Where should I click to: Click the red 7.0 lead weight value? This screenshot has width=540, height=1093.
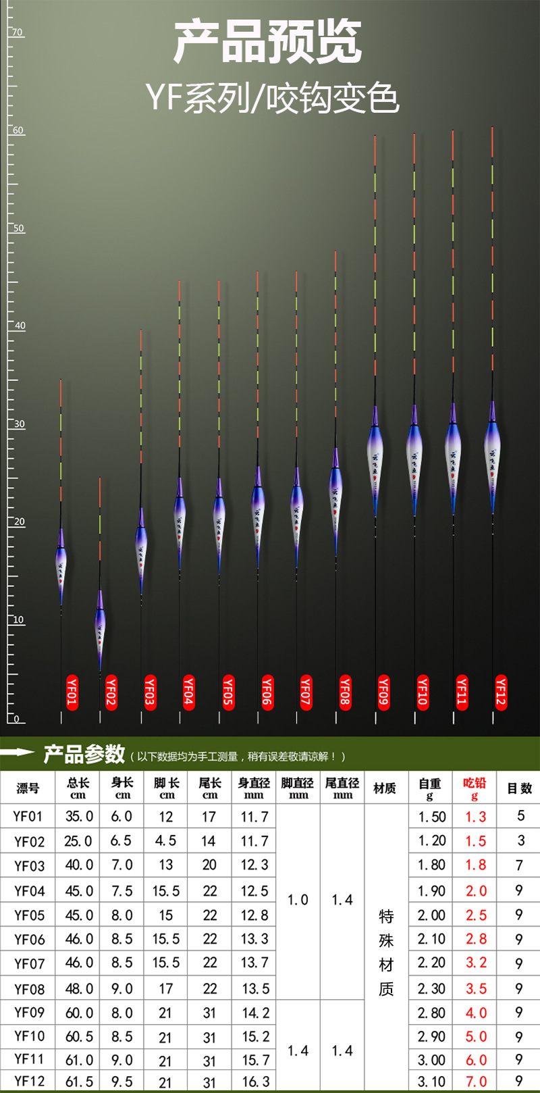click(x=476, y=1082)
